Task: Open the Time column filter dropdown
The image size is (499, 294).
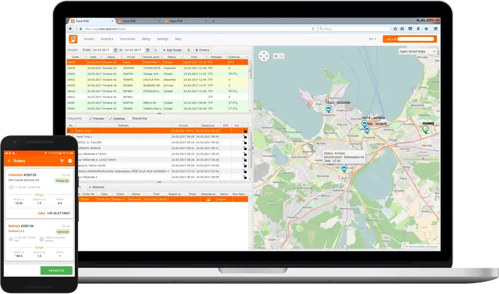Action: click(x=206, y=57)
